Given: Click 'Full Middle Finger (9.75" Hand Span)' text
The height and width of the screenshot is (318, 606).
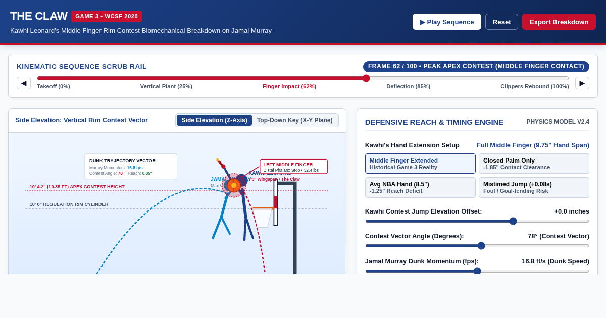Looking at the screenshot, I should click(533, 145).
